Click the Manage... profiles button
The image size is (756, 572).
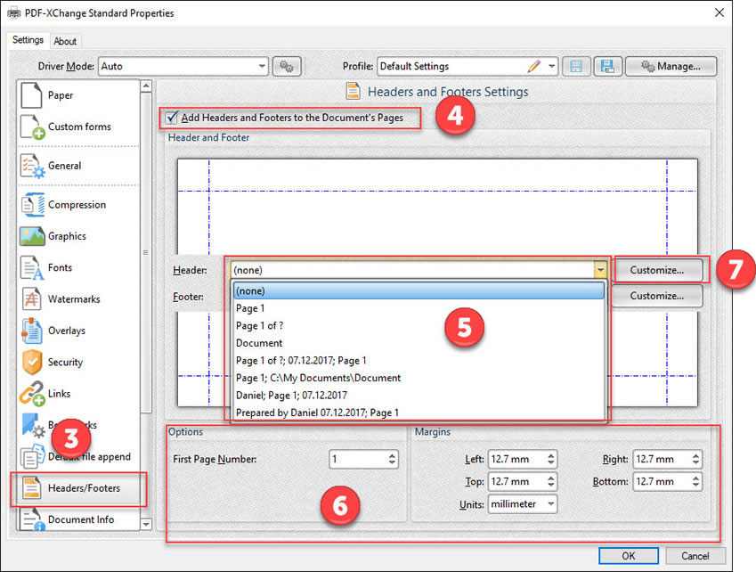pos(671,66)
